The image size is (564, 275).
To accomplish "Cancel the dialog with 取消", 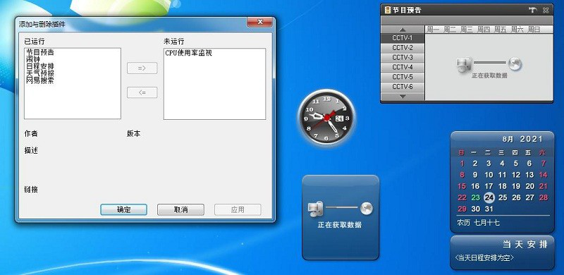I will click(180, 210).
